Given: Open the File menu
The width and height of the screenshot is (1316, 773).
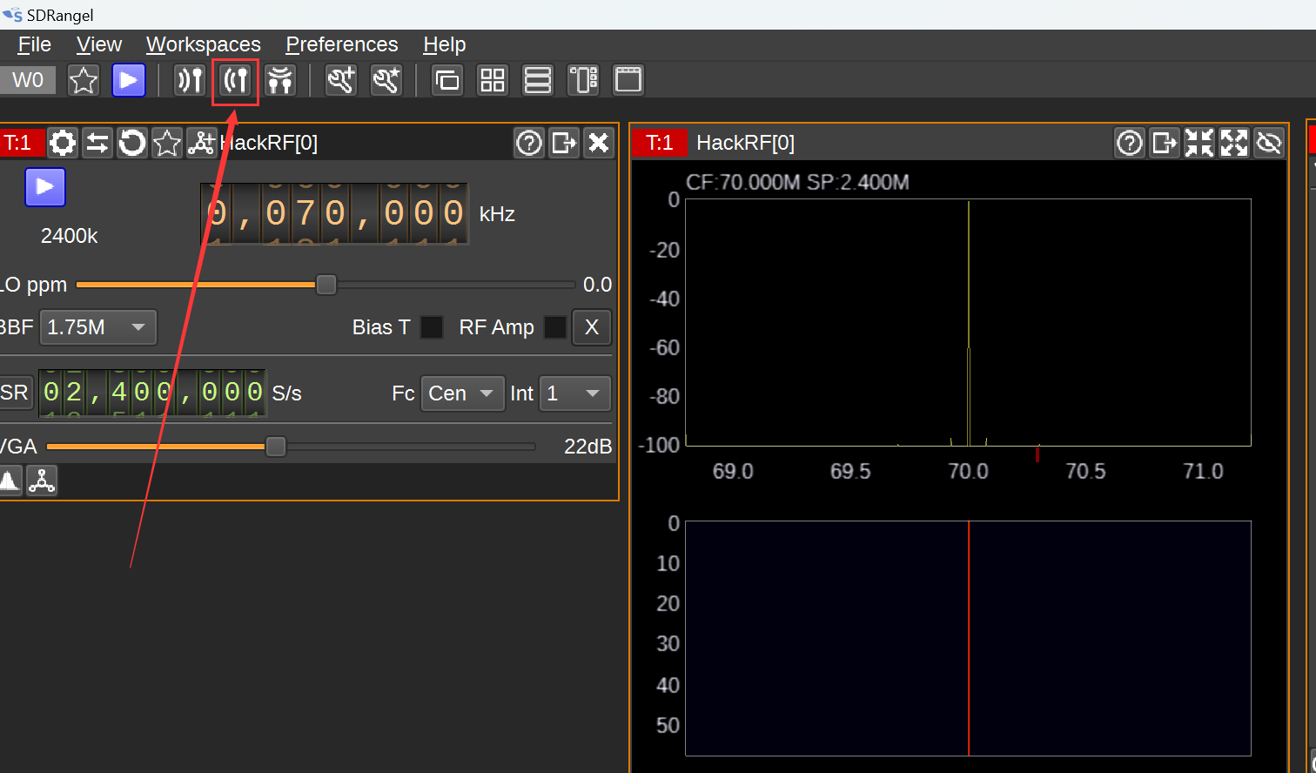Looking at the screenshot, I should pos(35,44).
